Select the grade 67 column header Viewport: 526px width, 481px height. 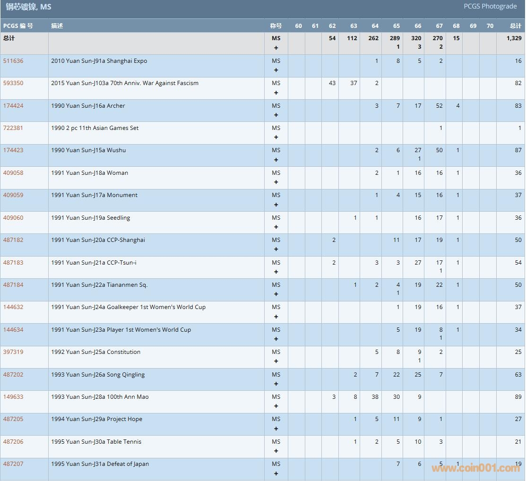(x=439, y=26)
